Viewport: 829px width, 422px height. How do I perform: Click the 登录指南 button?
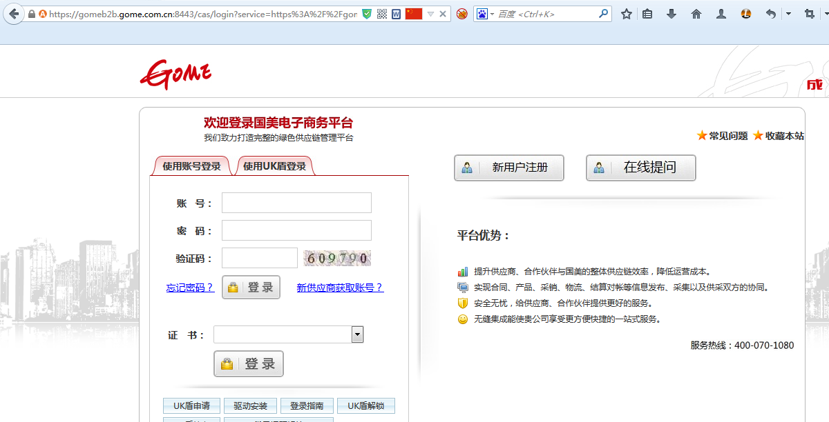(x=307, y=405)
